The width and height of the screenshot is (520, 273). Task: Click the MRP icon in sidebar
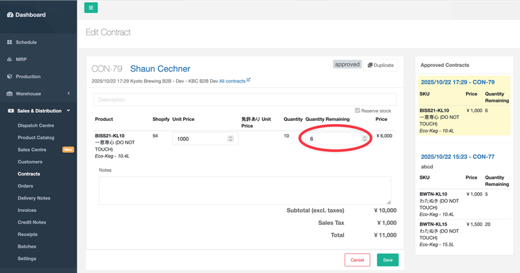[9, 60]
